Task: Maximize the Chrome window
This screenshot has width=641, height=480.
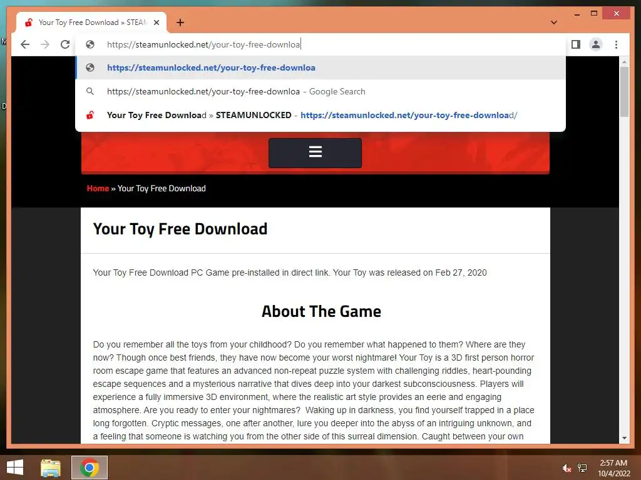Action: pos(594,14)
